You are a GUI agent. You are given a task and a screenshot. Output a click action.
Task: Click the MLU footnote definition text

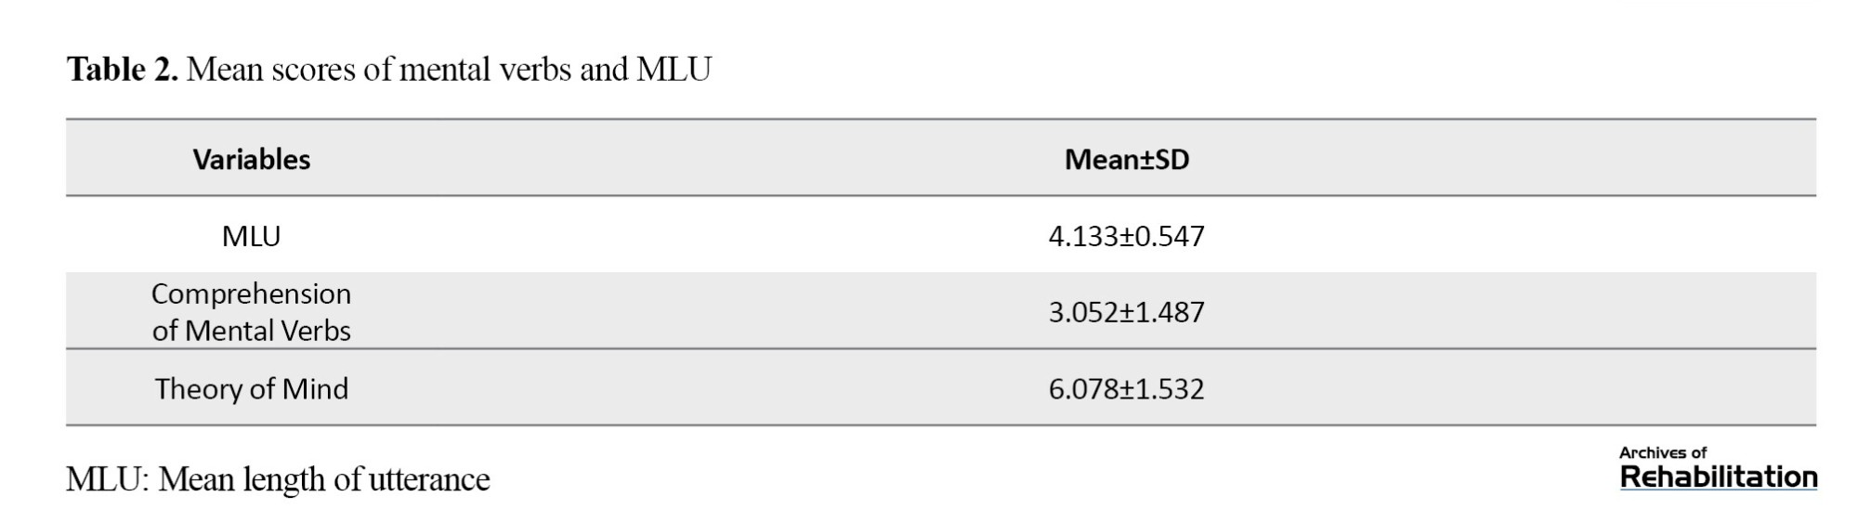click(x=278, y=479)
